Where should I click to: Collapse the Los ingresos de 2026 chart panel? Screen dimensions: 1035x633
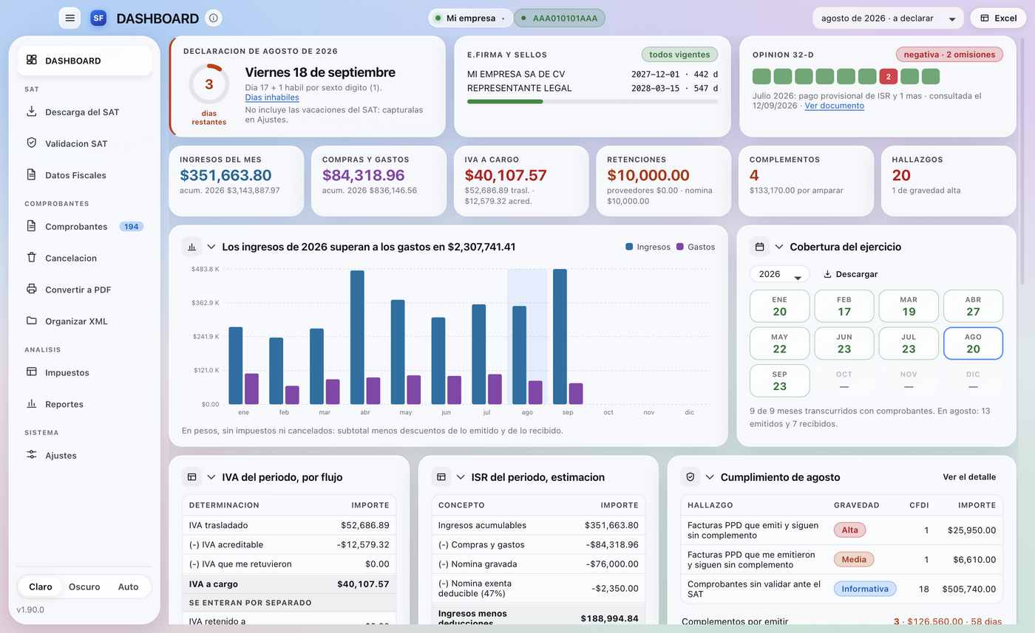(211, 247)
